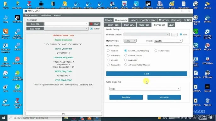The width and height of the screenshot is (216, 121).
Task: Open the Account menu
Action: pos(57,15)
